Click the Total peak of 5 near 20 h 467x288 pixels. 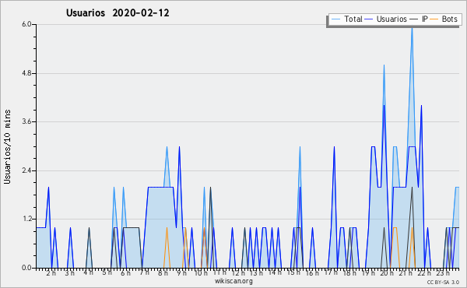pyautogui.click(x=384, y=66)
